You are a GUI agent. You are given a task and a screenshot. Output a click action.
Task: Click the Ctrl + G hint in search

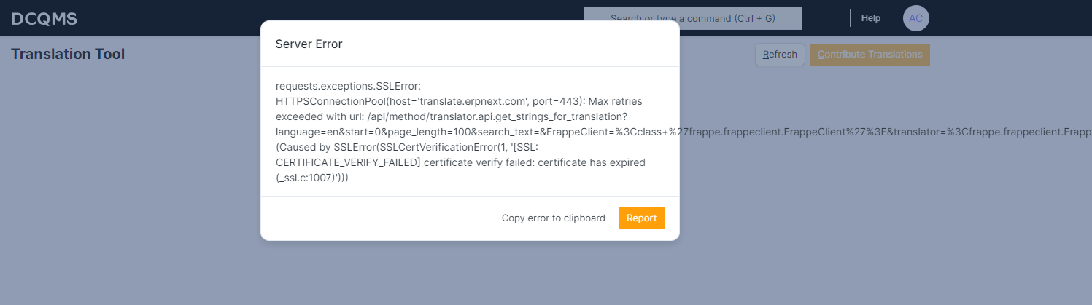[x=758, y=18]
